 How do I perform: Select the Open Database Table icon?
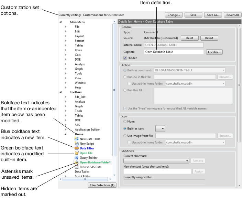tap(77, 162)
